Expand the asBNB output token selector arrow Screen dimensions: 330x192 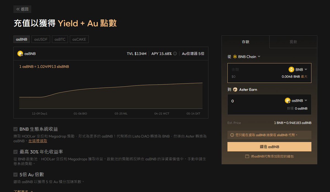click(306, 101)
